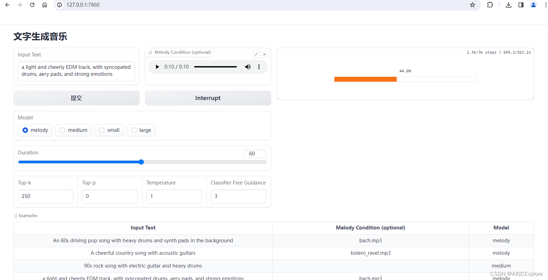The width and height of the screenshot is (548, 280).
Task: Click the Input Text column header
Action: coord(143,228)
